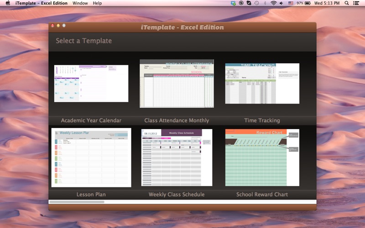The width and height of the screenshot is (365, 228).
Task: Click the Dropbox status icon in menu bar
Action: coord(233,3)
